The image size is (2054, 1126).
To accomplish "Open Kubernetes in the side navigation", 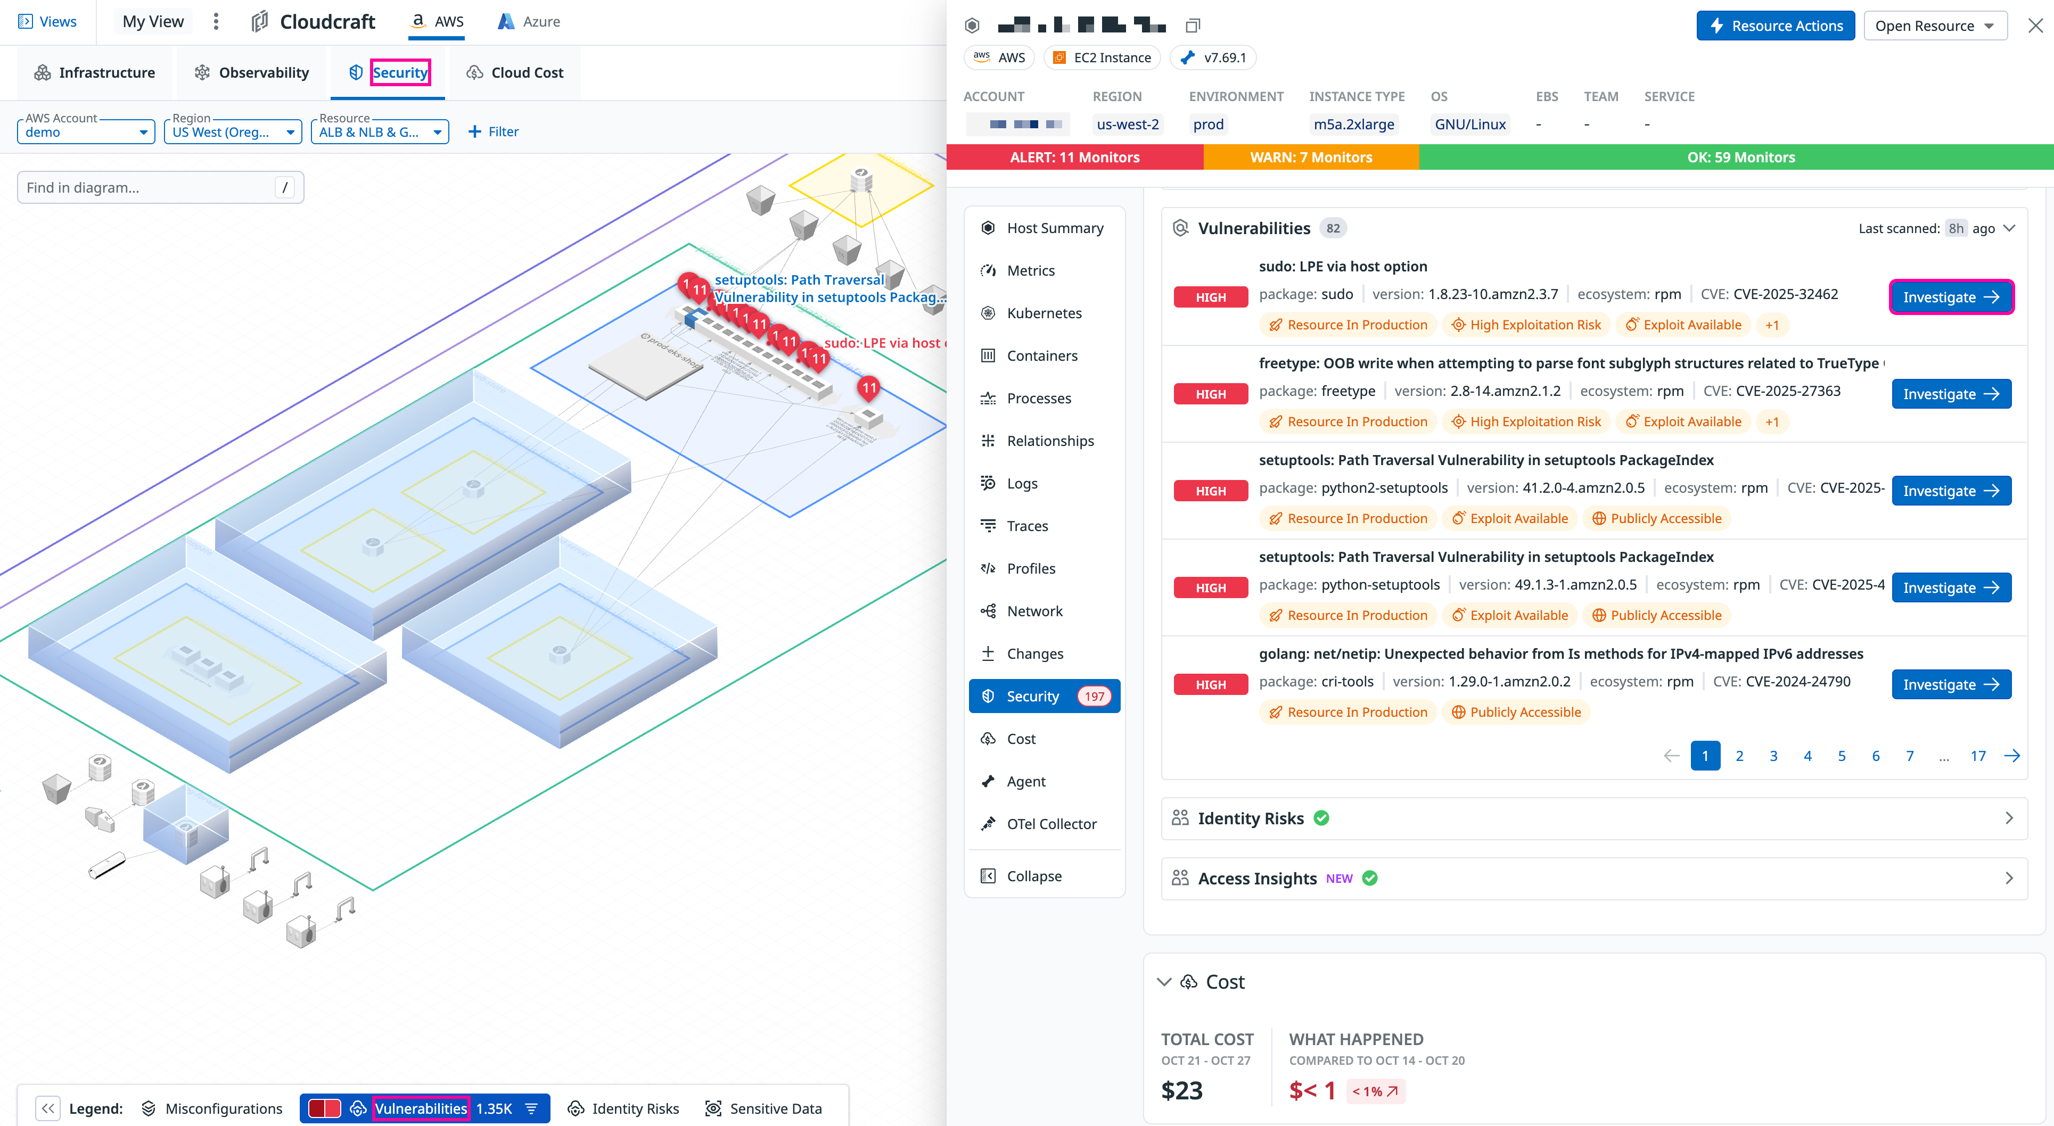I will pos(1043,313).
